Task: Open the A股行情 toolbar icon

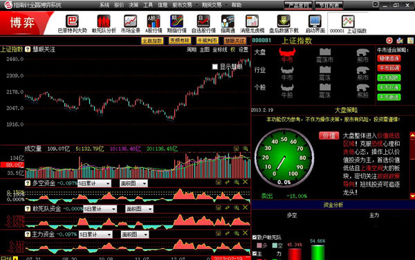Action: click(x=154, y=21)
